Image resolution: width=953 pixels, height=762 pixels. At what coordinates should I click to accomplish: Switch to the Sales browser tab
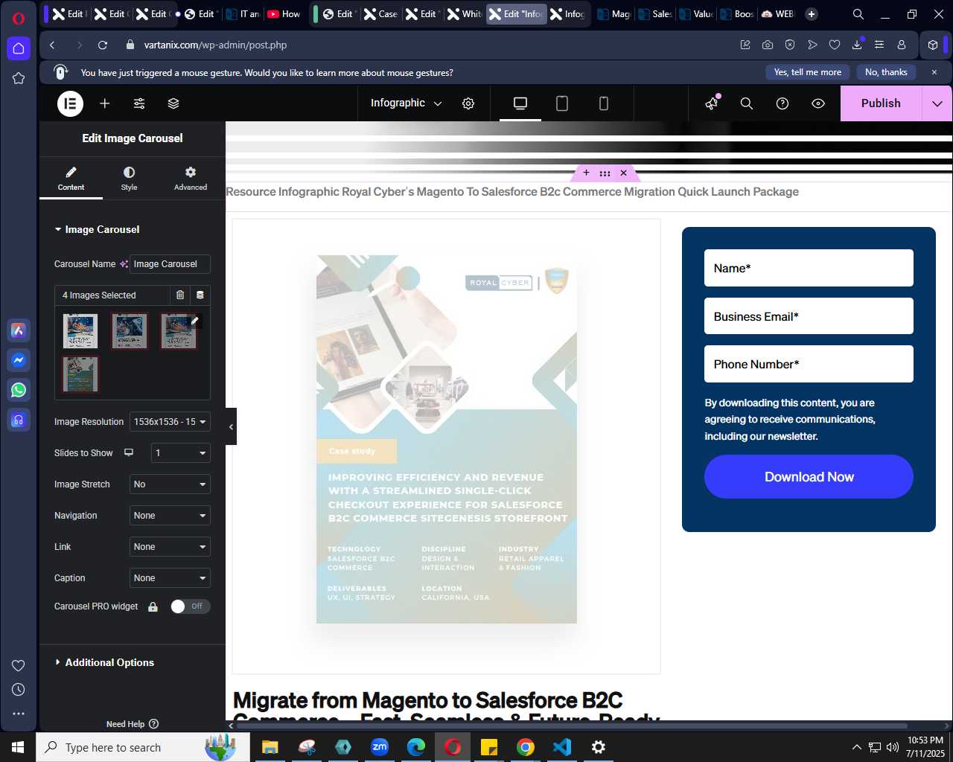[655, 14]
